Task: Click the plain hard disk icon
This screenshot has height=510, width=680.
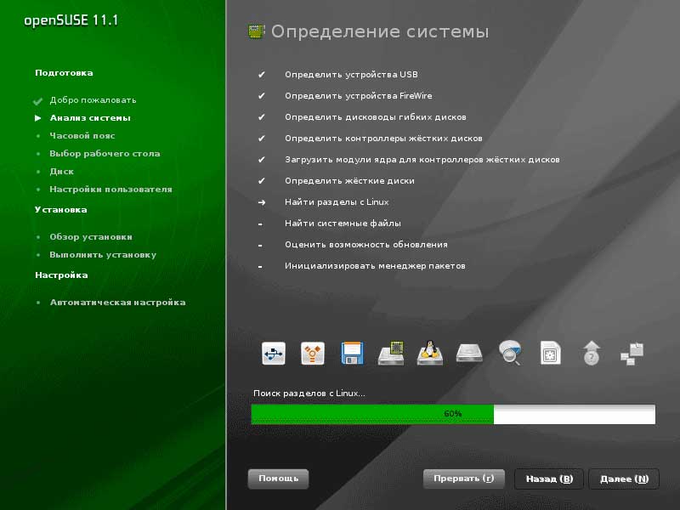Action: click(x=469, y=353)
